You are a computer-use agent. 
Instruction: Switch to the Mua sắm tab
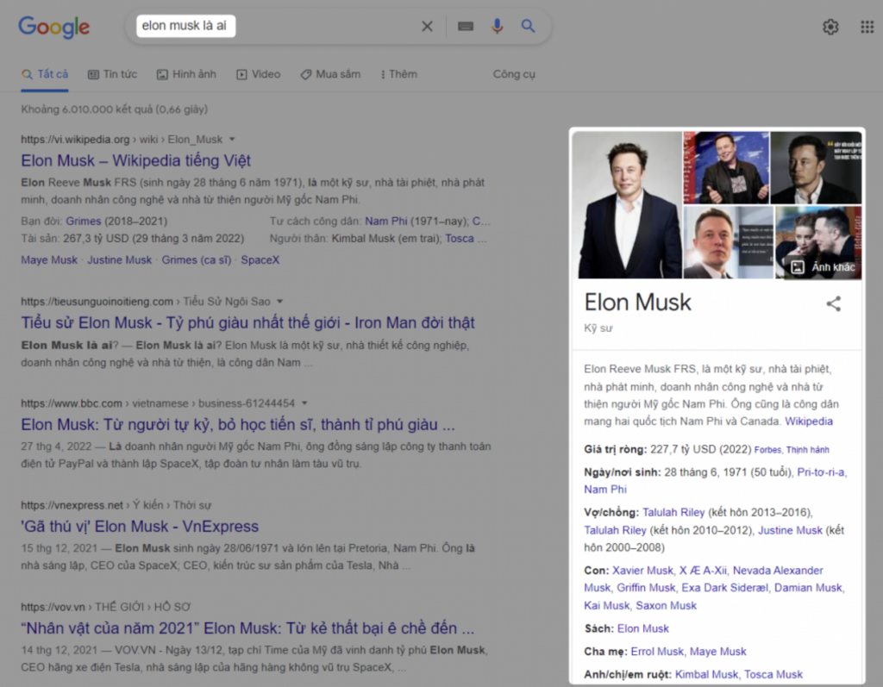pos(330,74)
